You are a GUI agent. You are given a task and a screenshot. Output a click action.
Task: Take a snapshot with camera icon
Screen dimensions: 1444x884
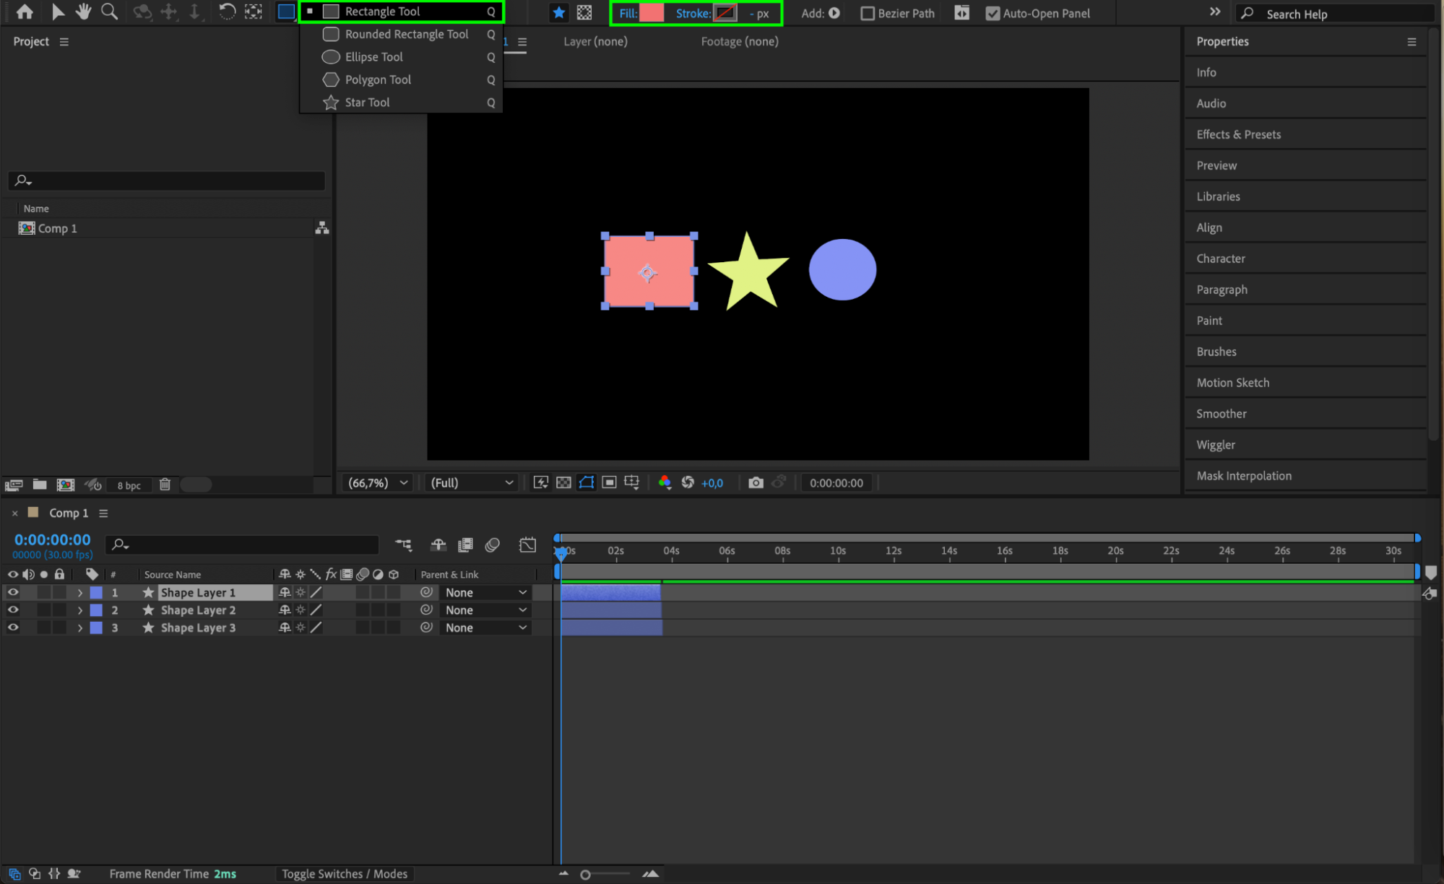pos(756,482)
